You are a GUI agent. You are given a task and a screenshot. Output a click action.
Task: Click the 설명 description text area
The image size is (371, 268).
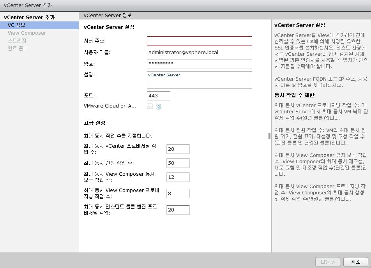pos(200,80)
